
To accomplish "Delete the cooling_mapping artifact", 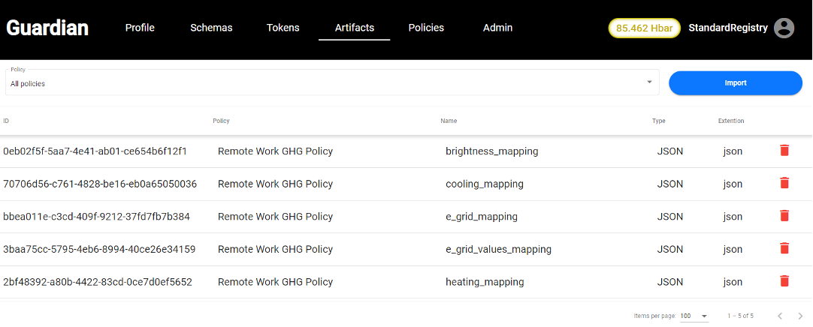I will 784,184.
